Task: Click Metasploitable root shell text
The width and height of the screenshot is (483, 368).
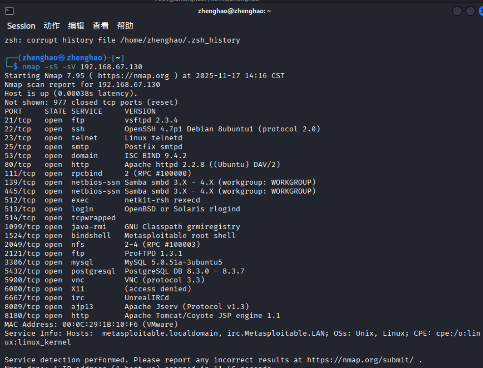Action: [180, 235]
